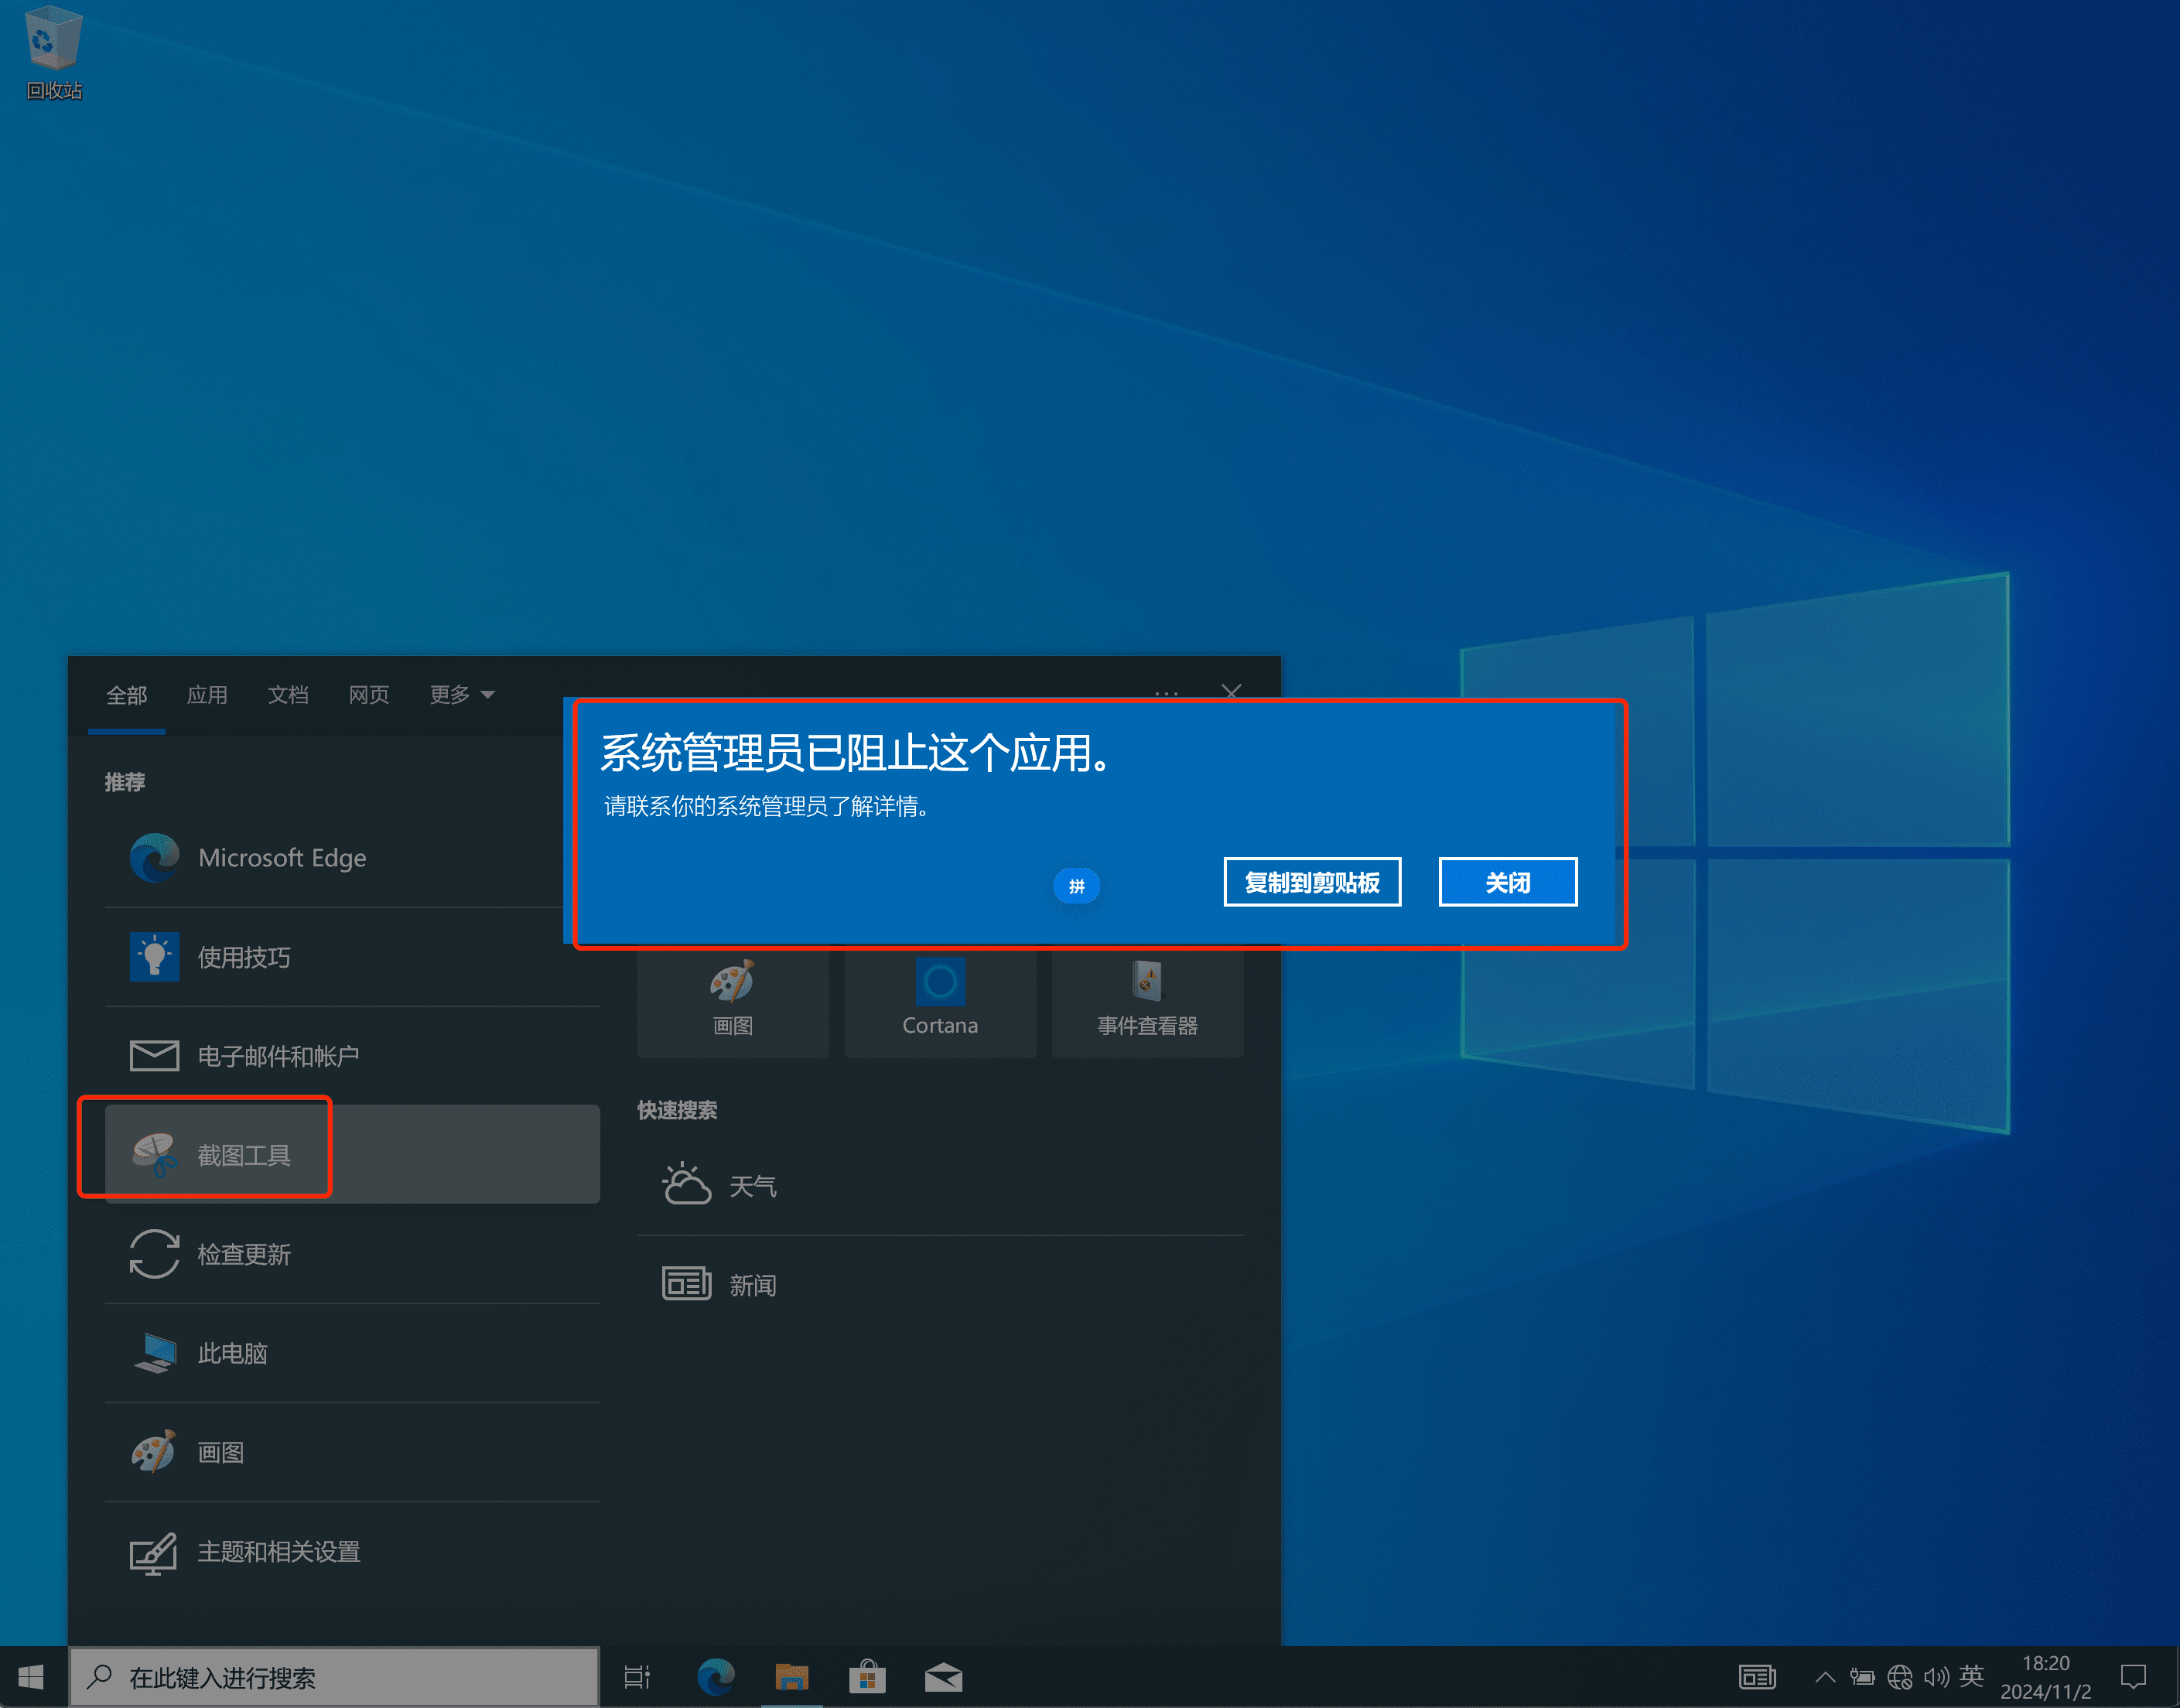Screen dimensions: 2180x1708
Task: Open 电子邮件和帐户 settings entry
Action: (277, 1056)
